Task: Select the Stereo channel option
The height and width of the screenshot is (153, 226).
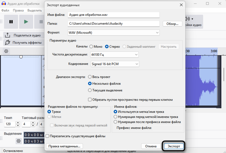Action: (107, 46)
